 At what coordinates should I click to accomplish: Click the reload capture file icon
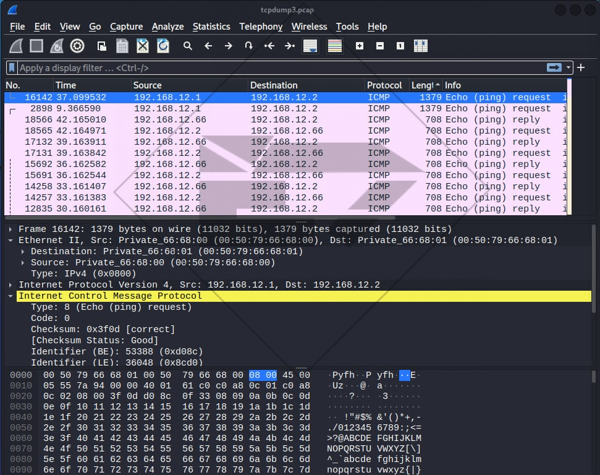(x=163, y=46)
